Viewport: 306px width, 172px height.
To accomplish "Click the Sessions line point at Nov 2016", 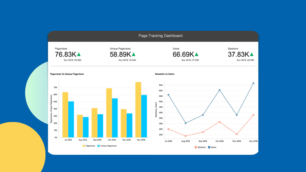I will (x=237, y=134).
